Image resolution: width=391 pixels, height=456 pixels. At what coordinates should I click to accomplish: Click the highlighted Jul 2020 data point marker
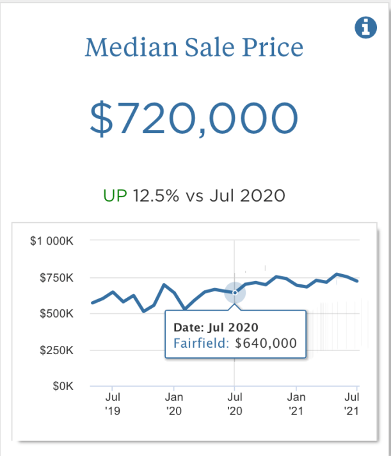235,293
